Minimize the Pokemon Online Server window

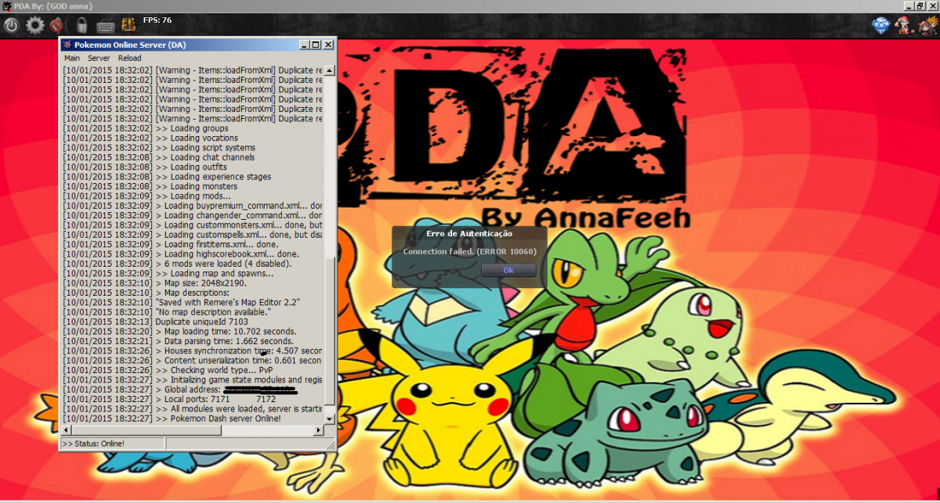[304, 45]
